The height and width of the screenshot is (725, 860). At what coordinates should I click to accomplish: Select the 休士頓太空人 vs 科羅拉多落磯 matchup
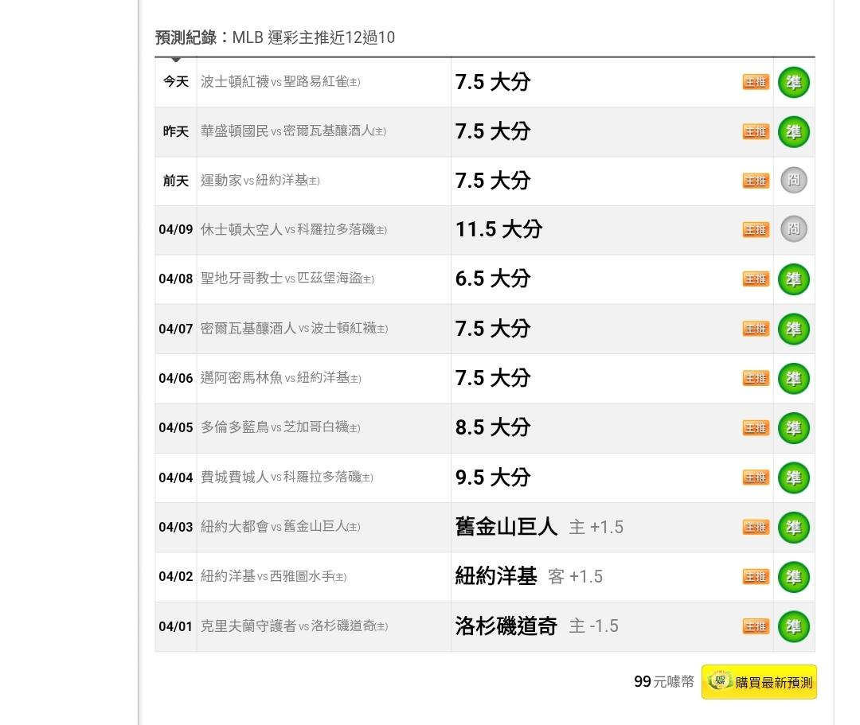click(293, 229)
